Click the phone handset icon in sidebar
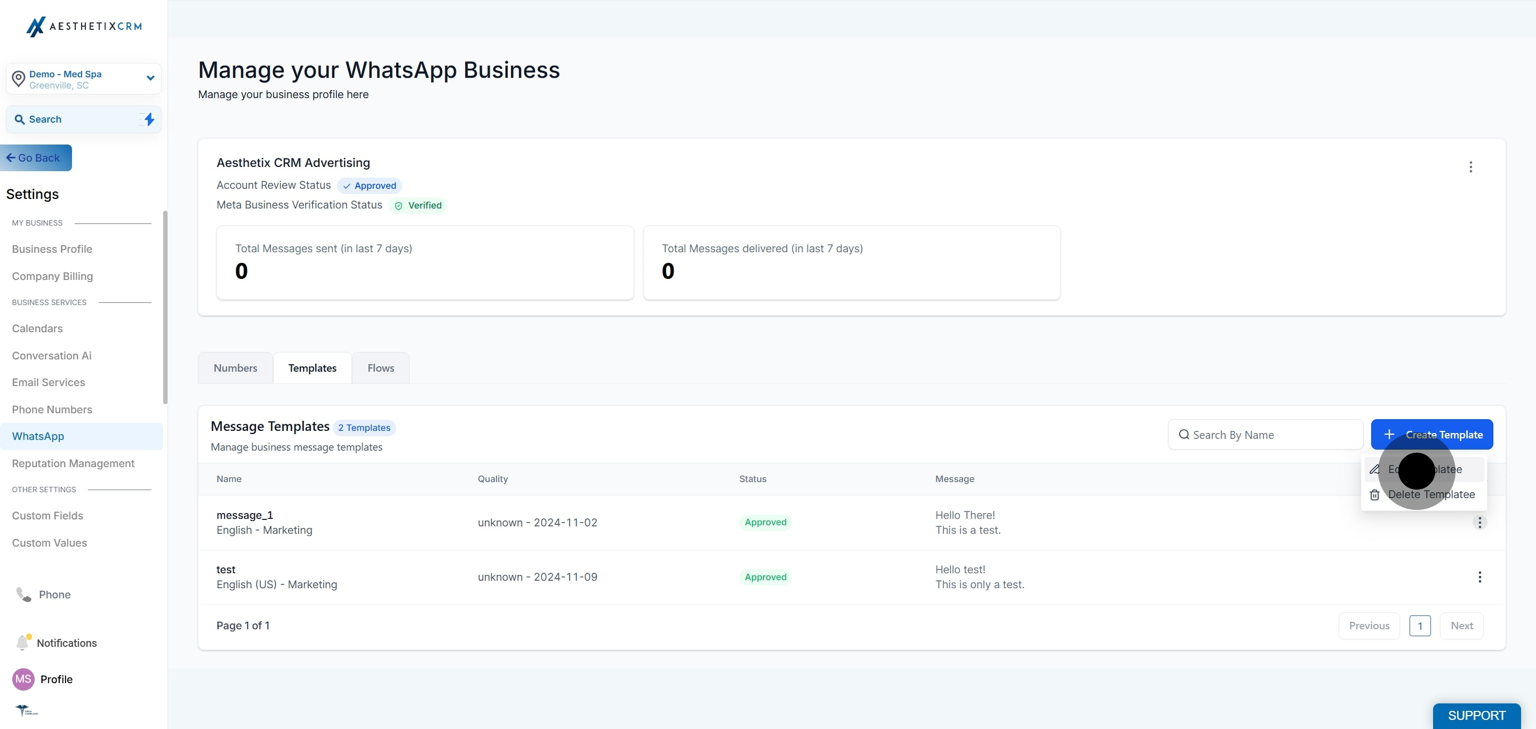Viewport: 1536px width, 729px height. tap(23, 594)
